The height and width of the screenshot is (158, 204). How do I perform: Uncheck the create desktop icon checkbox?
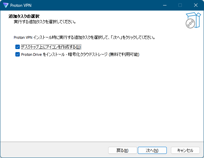click(x=17, y=47)
